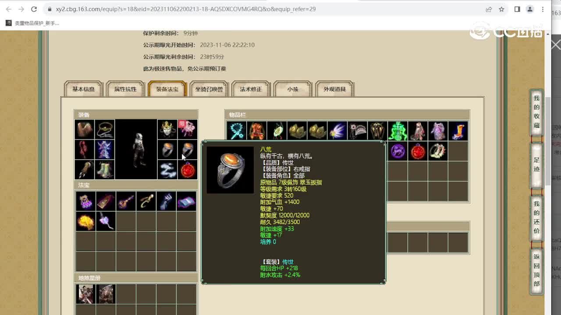Screen dimensions: 561x315
Task: Click the cyan bead necklace in 物品栏
Action: click(236, 131)
